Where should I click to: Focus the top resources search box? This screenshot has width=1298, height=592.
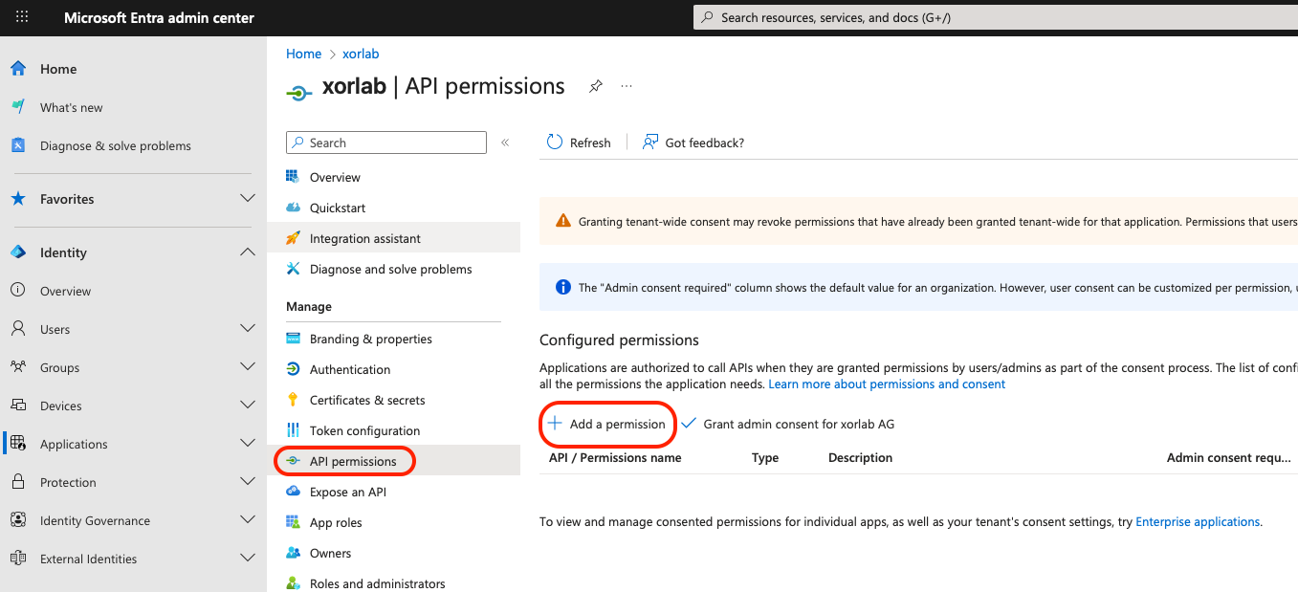coord(995,17)
